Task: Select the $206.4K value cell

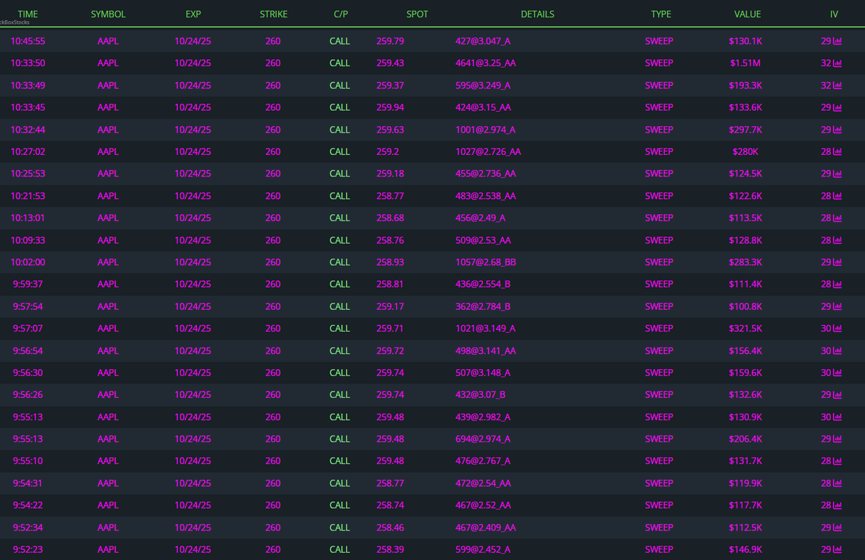Action: pos(745,439)
